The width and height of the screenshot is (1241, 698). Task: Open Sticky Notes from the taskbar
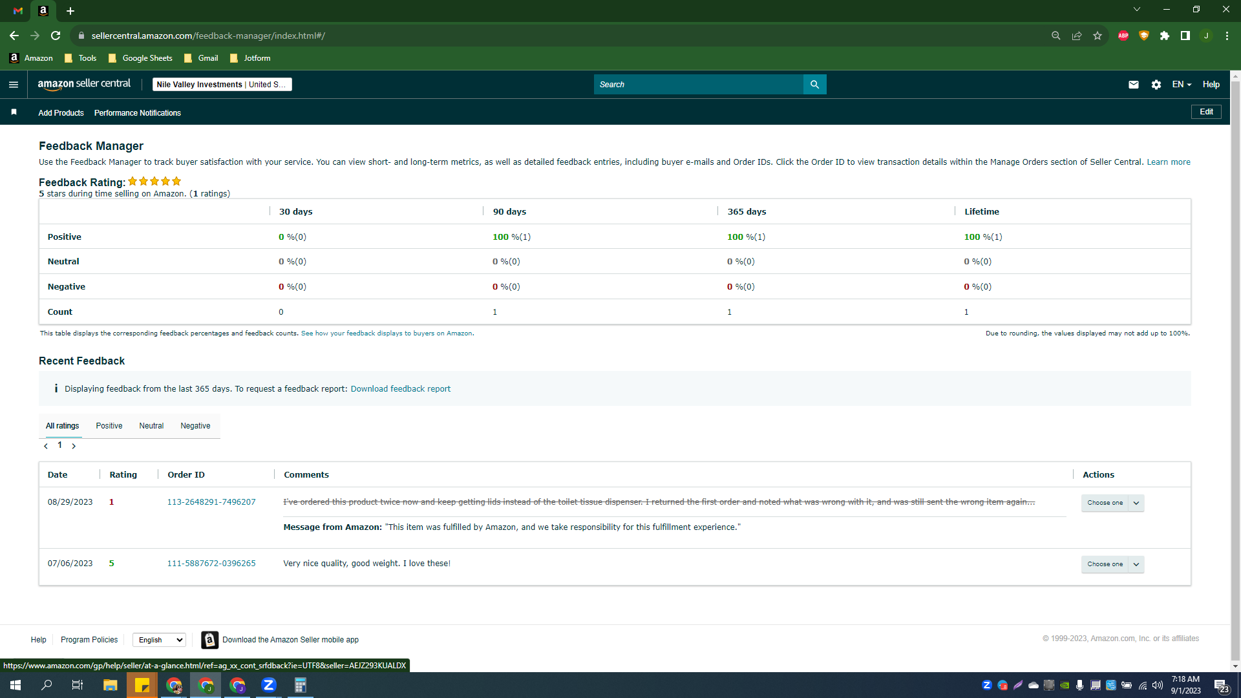142,685
